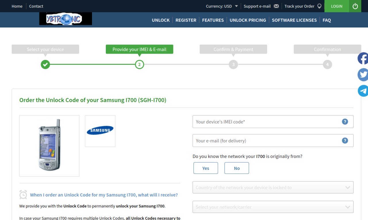The width and height of the screenshot is (368, 220).
Task: Click the 'Do you know the network' question text
Action: click(247, 156)
